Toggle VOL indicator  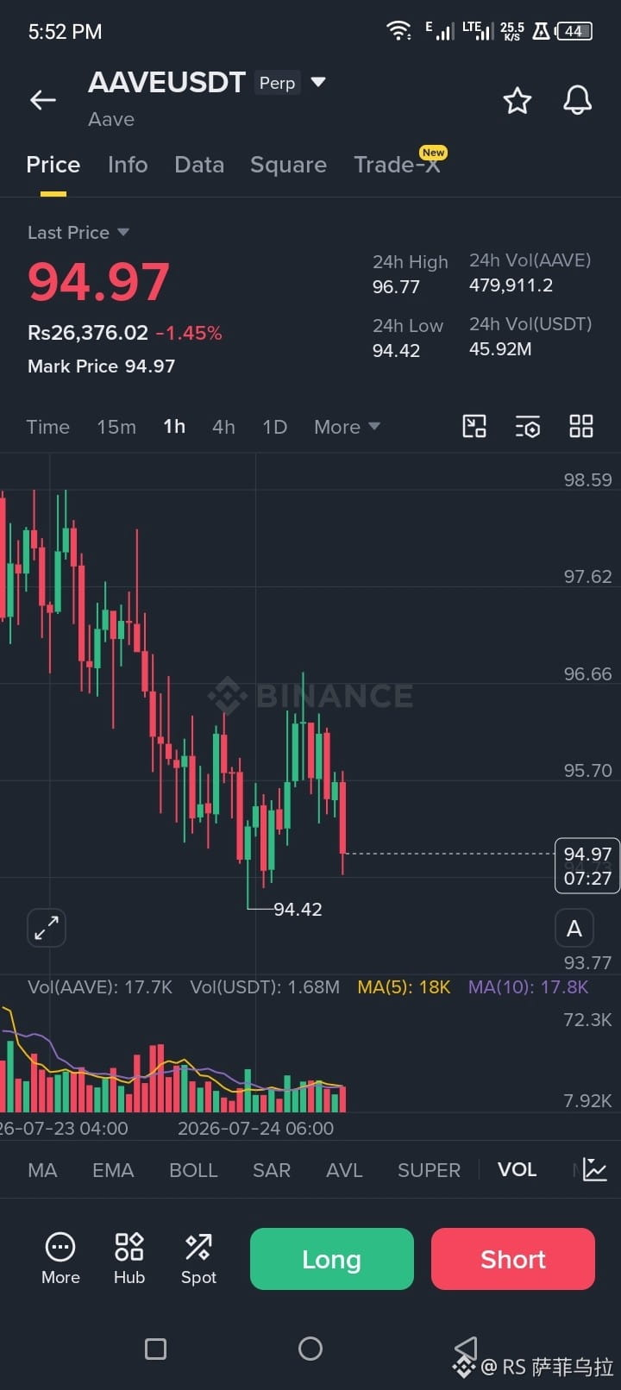[517, 1169]
